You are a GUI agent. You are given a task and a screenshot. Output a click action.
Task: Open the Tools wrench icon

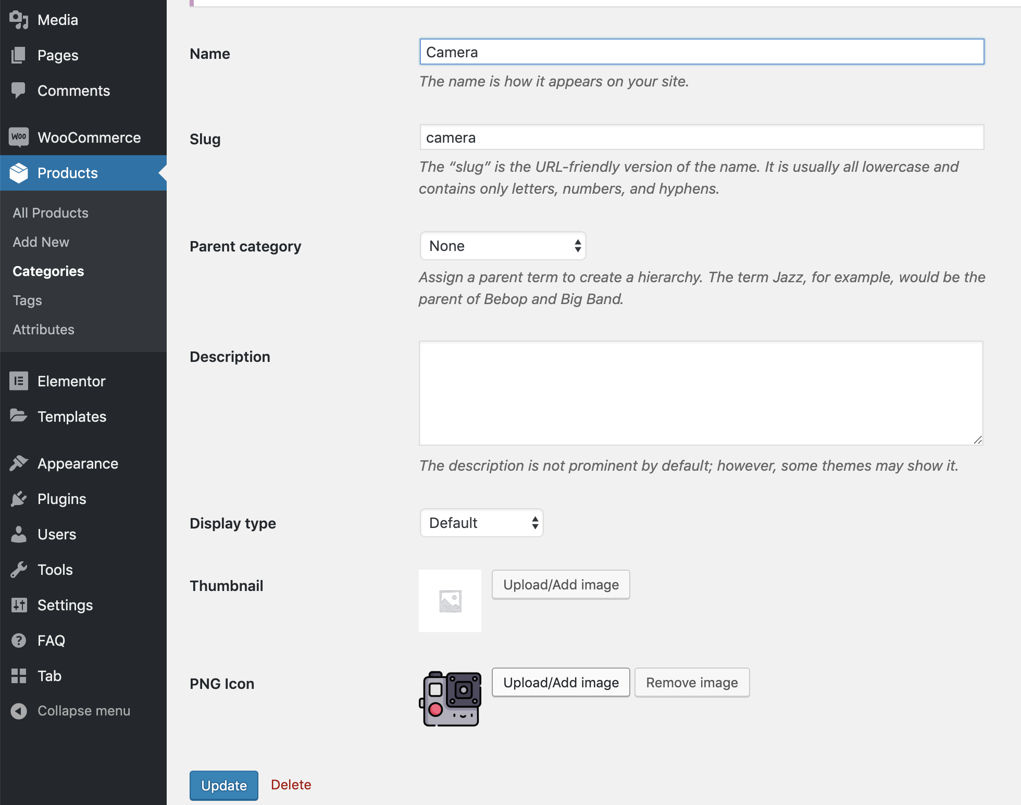coord(19,569)
